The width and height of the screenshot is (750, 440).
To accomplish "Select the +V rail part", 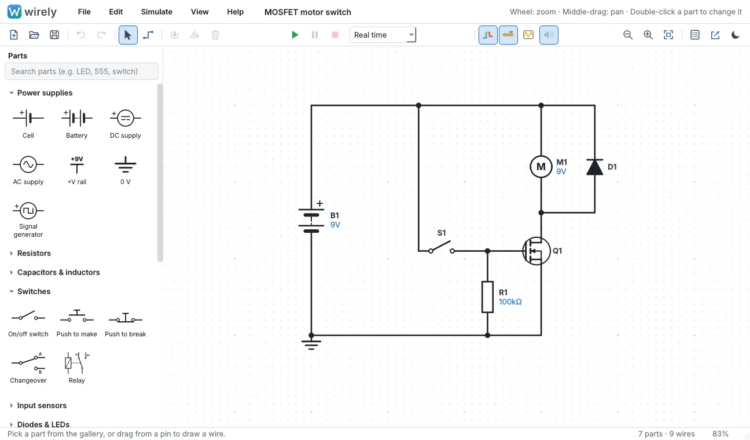I will pos(77,170).
